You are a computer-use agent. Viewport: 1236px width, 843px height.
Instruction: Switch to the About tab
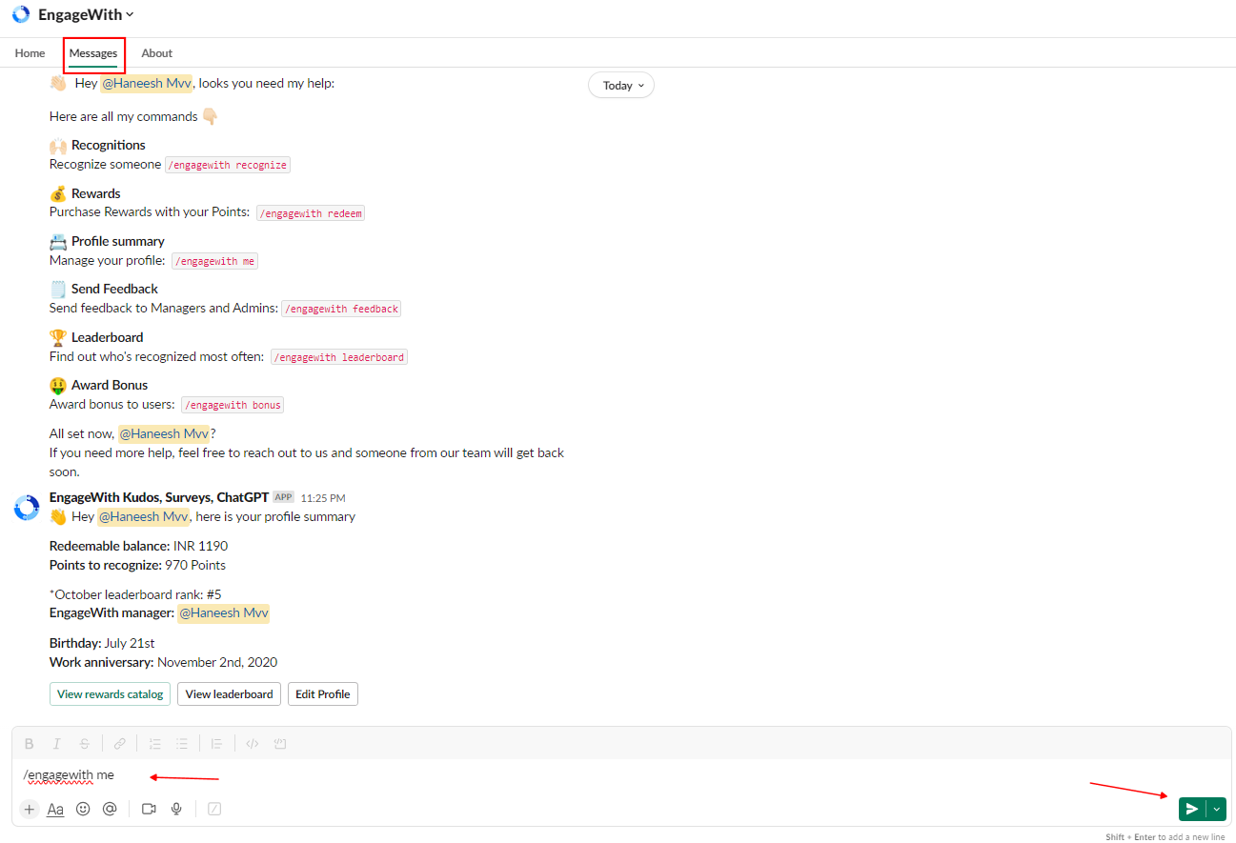click(157, 53)
